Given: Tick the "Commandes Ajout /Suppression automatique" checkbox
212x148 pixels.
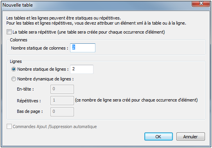Looking at the screenshot, I should point(9,127).
